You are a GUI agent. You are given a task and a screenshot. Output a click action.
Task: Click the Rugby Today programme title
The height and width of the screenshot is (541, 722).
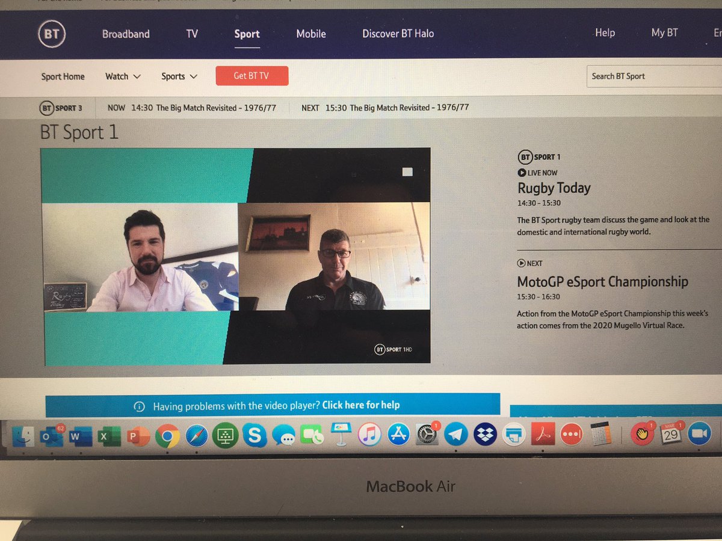coord(554,188)
